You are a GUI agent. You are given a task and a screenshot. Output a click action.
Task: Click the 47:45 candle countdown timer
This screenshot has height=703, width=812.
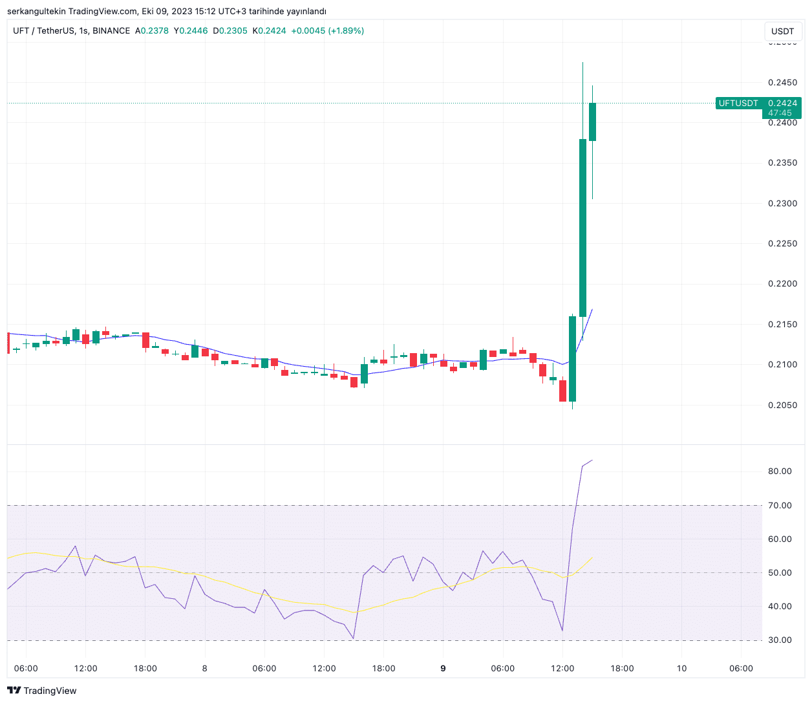(x=780, y=113)
